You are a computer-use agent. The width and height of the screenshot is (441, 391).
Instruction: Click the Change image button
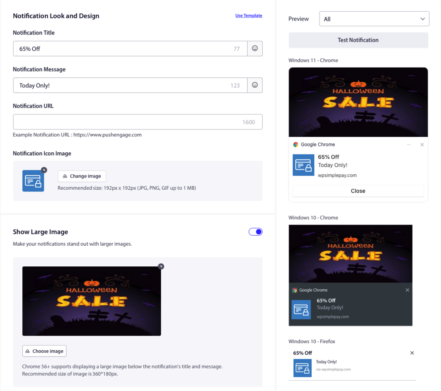pyautogui.click(x=82, y=176)
